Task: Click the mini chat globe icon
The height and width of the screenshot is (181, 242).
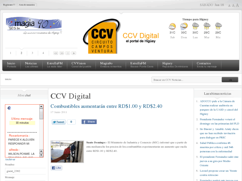Action: (x=9, y=108)
